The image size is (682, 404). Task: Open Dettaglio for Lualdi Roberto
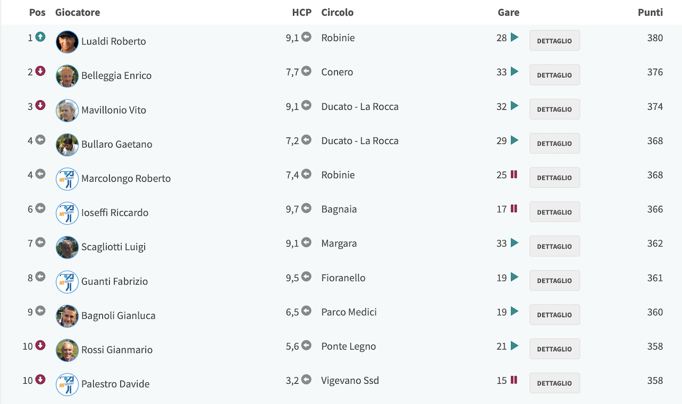click(555, 41)
